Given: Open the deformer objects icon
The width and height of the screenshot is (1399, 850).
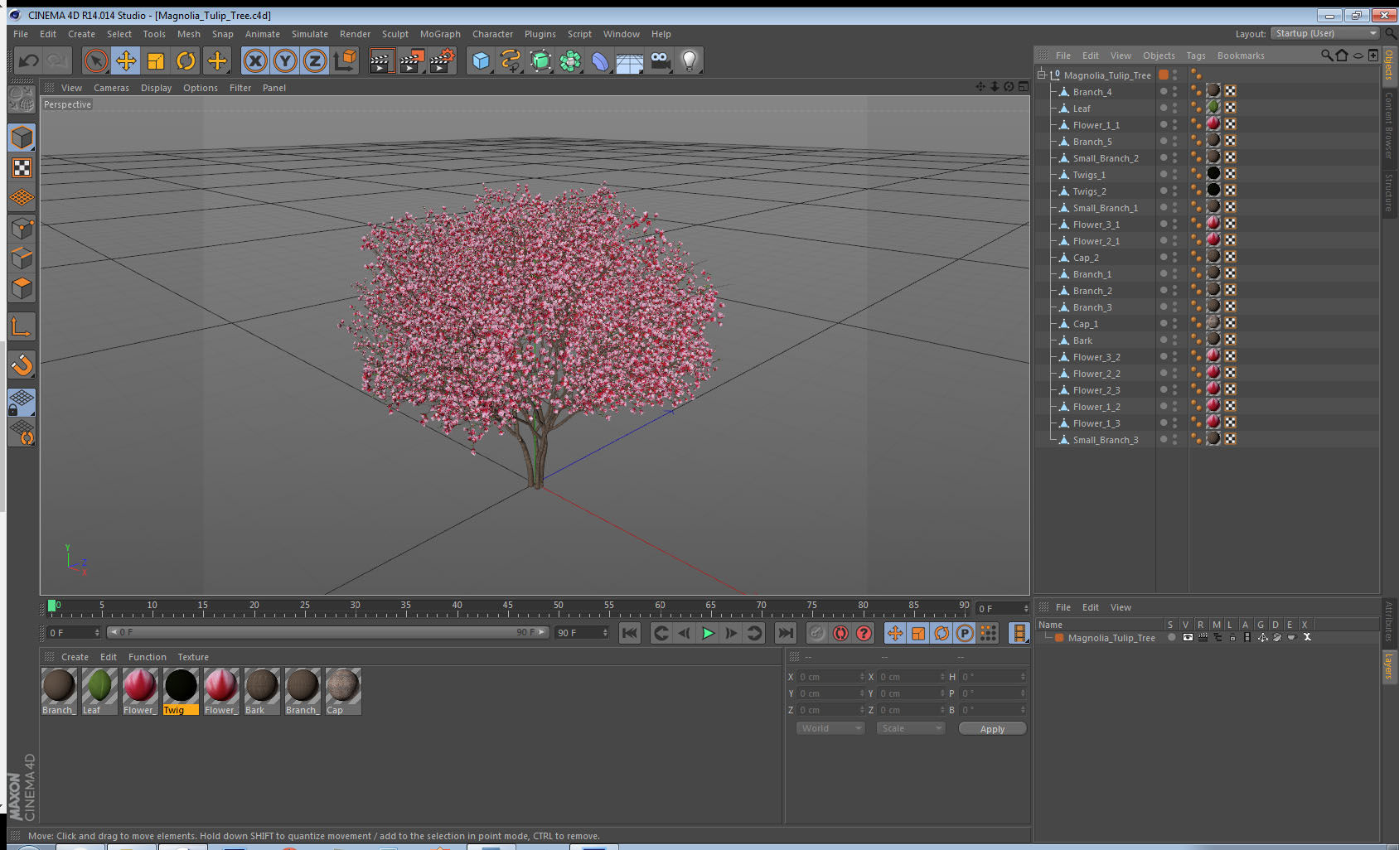Looking at the screenshot, I should pos(600,60).
